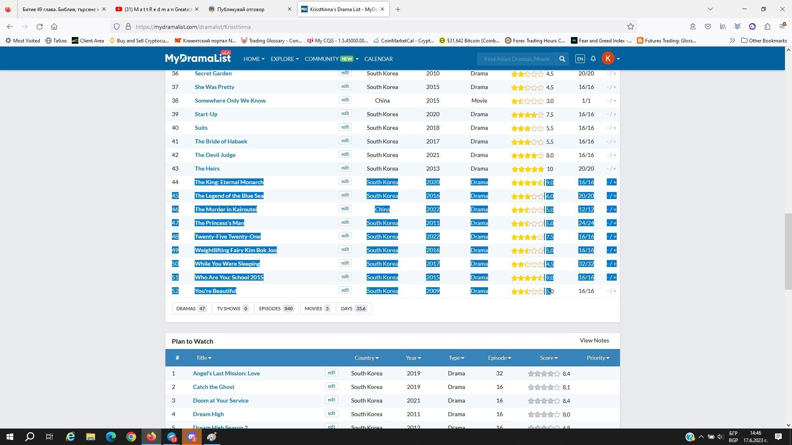This screenshot has width=792, height=445.
Task: Click the MyDramaList search magnifier icon
Action: pos(562,59)
